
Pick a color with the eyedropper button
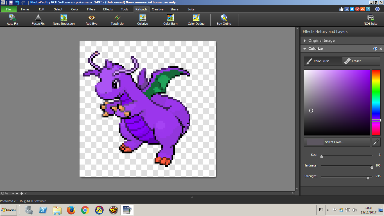[x=376, y=142]
